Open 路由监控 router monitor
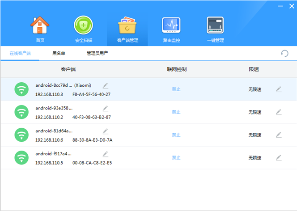 pos(171,27)
